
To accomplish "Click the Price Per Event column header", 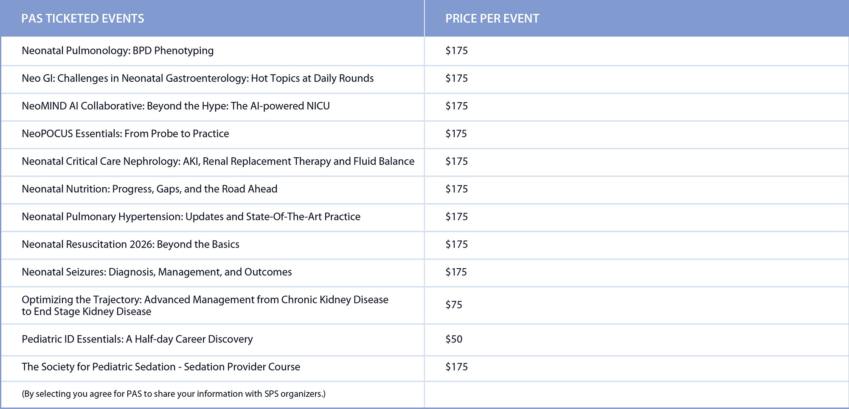I will (x=492, y=19).
